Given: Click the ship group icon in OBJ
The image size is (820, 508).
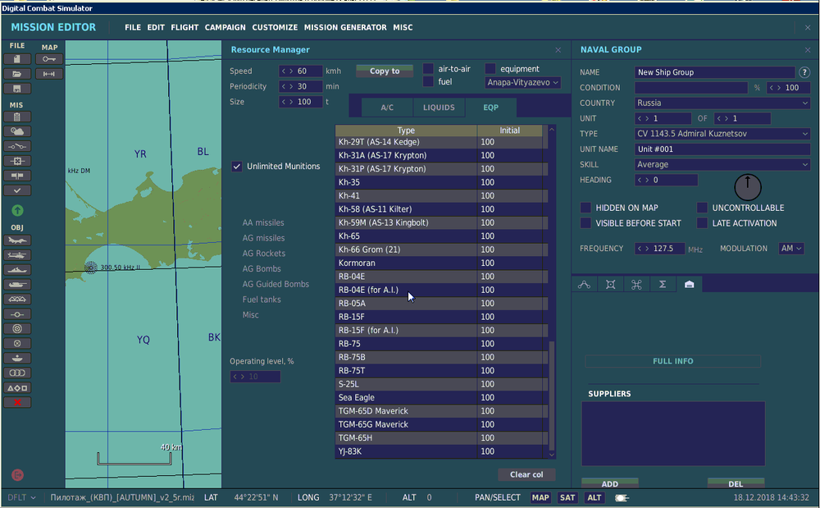Looking at the screenshot, I should [17, 270].
